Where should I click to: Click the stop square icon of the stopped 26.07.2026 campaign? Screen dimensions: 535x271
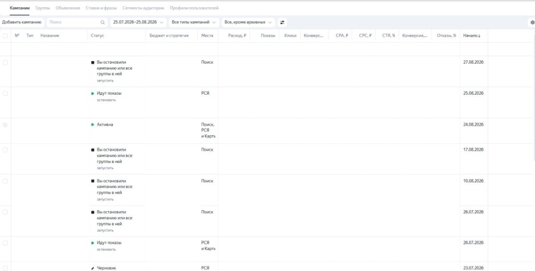point(93,212)
